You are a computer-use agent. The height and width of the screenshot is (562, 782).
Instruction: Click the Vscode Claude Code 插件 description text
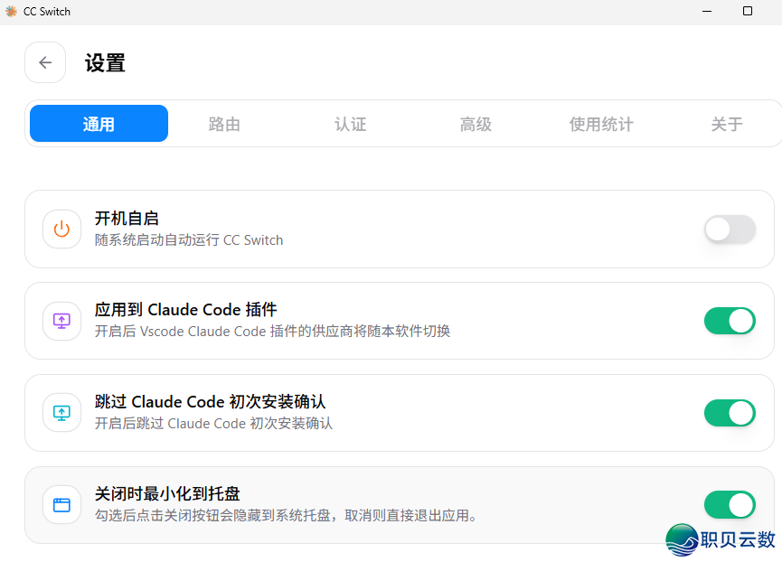(x=272, y=332)
